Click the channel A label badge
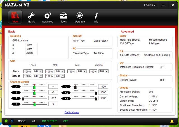The height and width of the screenshot is (127, 179). (x=16, y=87)
